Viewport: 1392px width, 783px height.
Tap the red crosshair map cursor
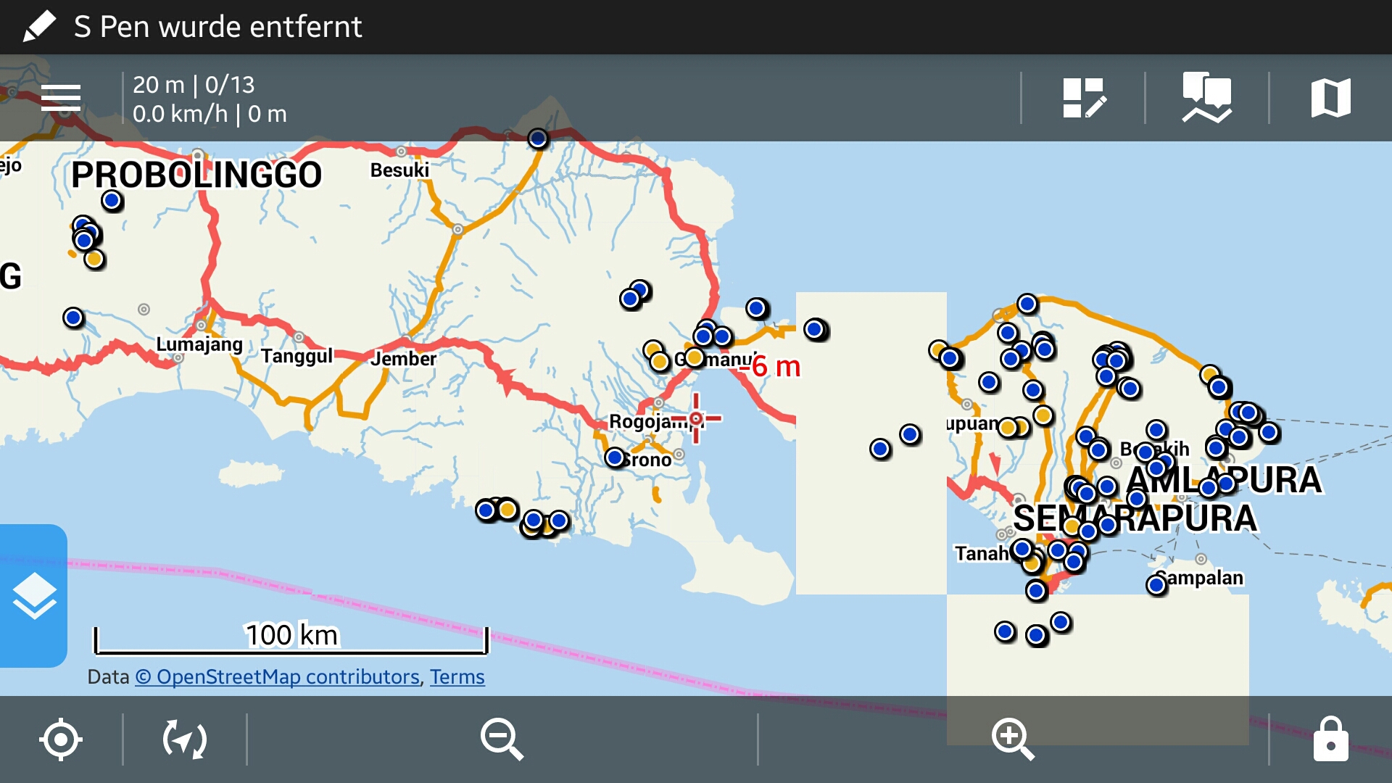[695, 418]
